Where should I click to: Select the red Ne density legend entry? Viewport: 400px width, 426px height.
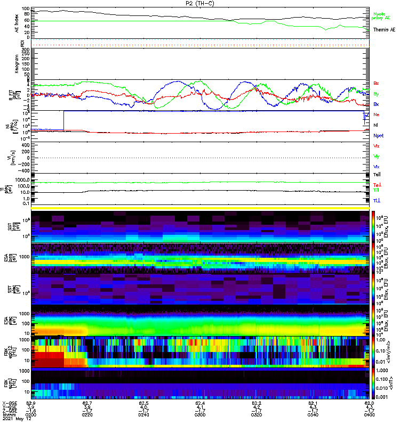click(377, 114)
